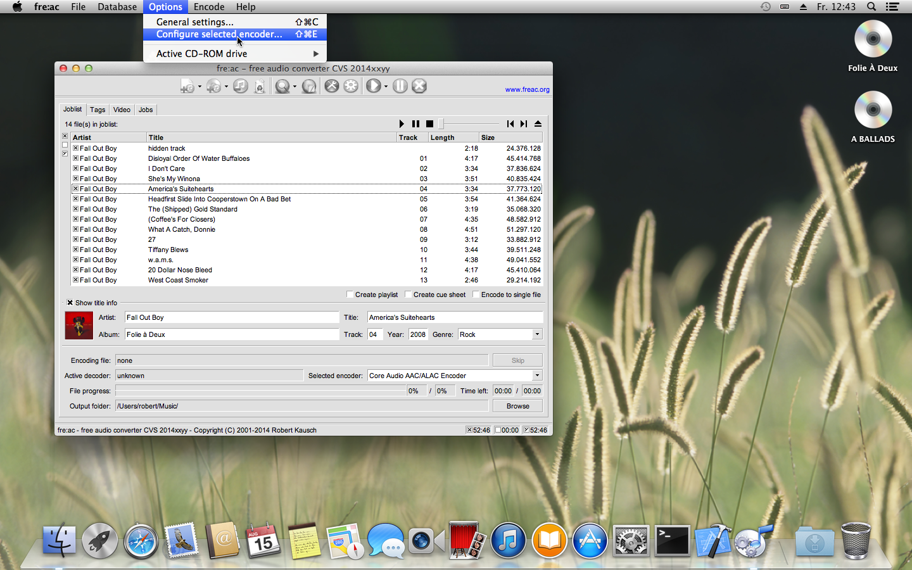This screenshot has height=570, width=912.
Task: Open System Preferences from the Dock
Action: tap(631, 541)
